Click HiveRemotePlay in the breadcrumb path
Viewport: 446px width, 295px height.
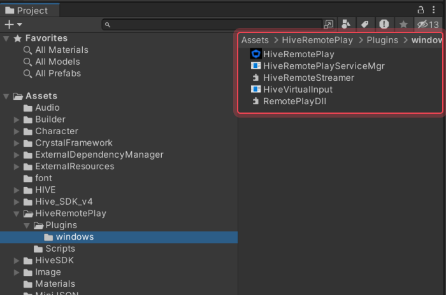pos(318,40)
